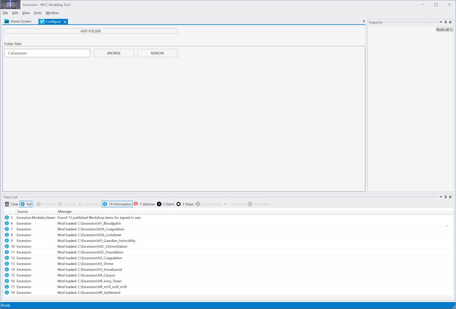Select the H3_Snowbound mod loaded row
456x309 pixels.
228,269
